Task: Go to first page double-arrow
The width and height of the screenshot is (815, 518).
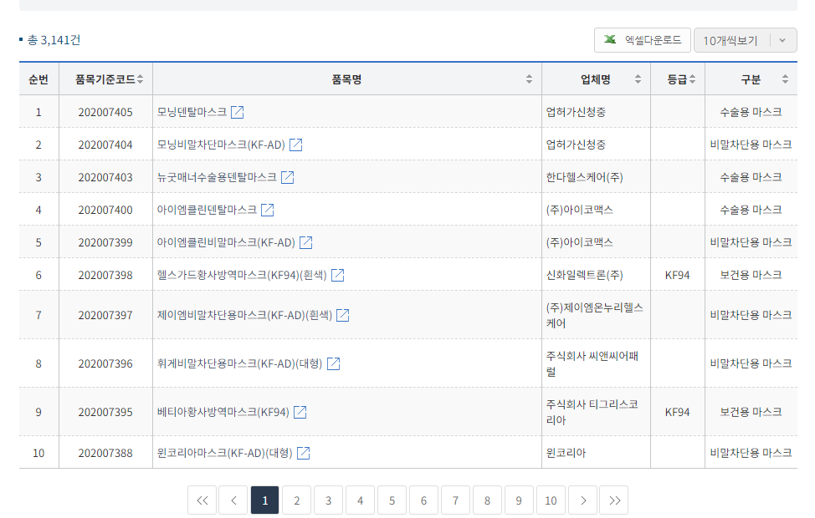Action: pyautogui.click(x=202, y=500)
